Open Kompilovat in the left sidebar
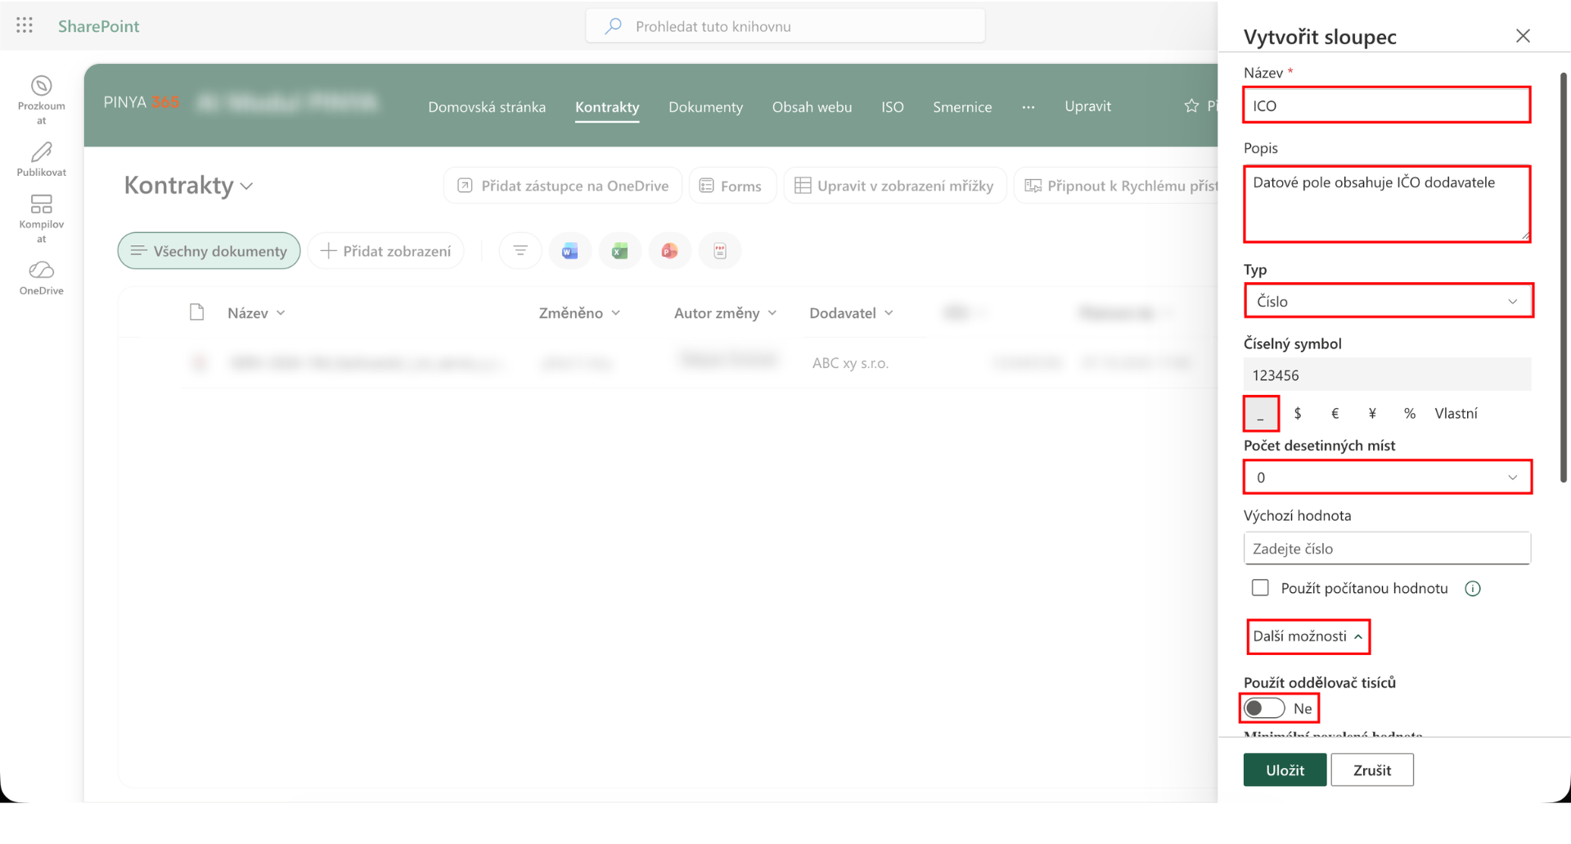1571x844 pixels. pyautogui.click(x=42, y=218)
